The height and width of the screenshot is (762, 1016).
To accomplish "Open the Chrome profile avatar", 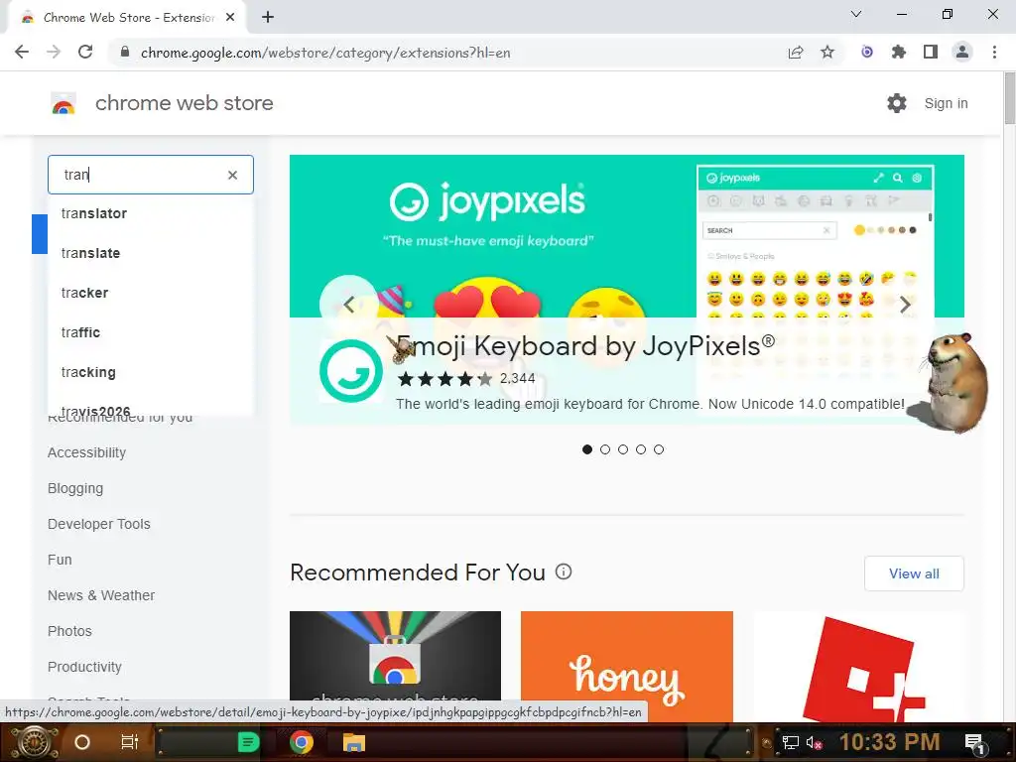I will tap(962, 53).
